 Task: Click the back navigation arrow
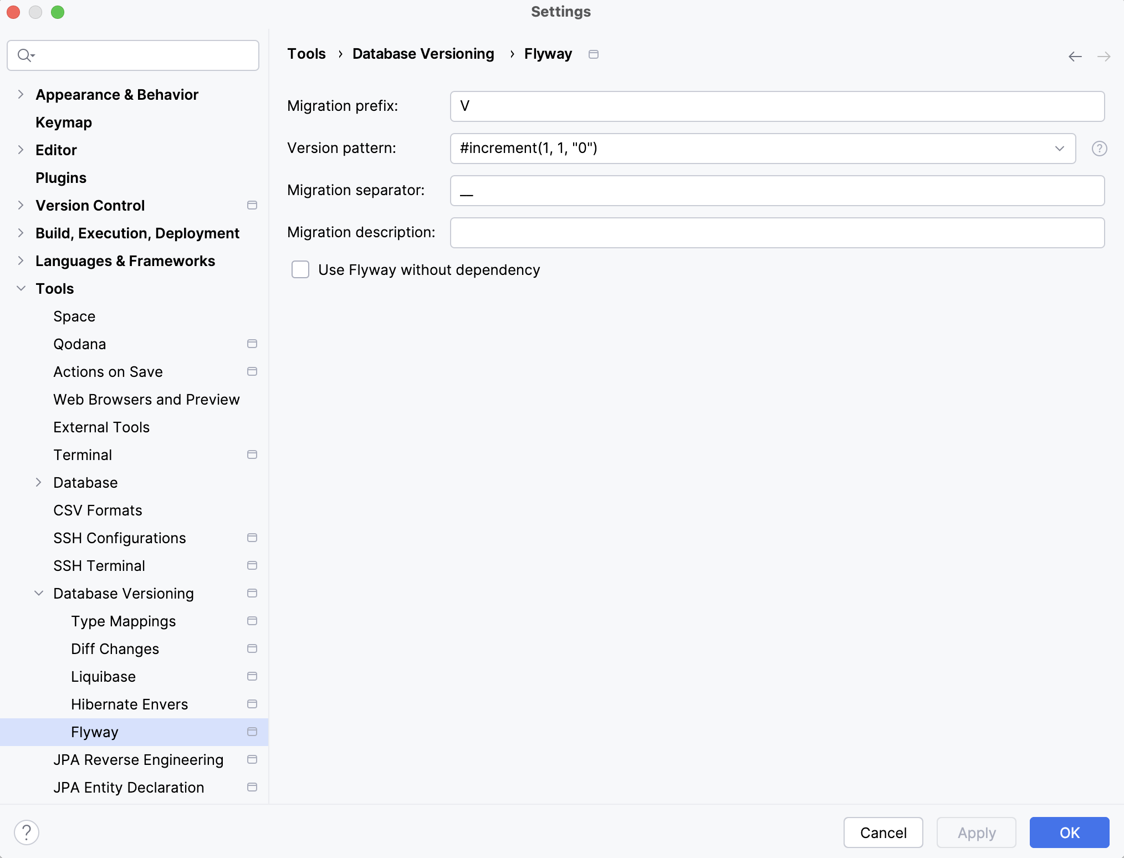pyautogui.click(x=1075, y=56)
